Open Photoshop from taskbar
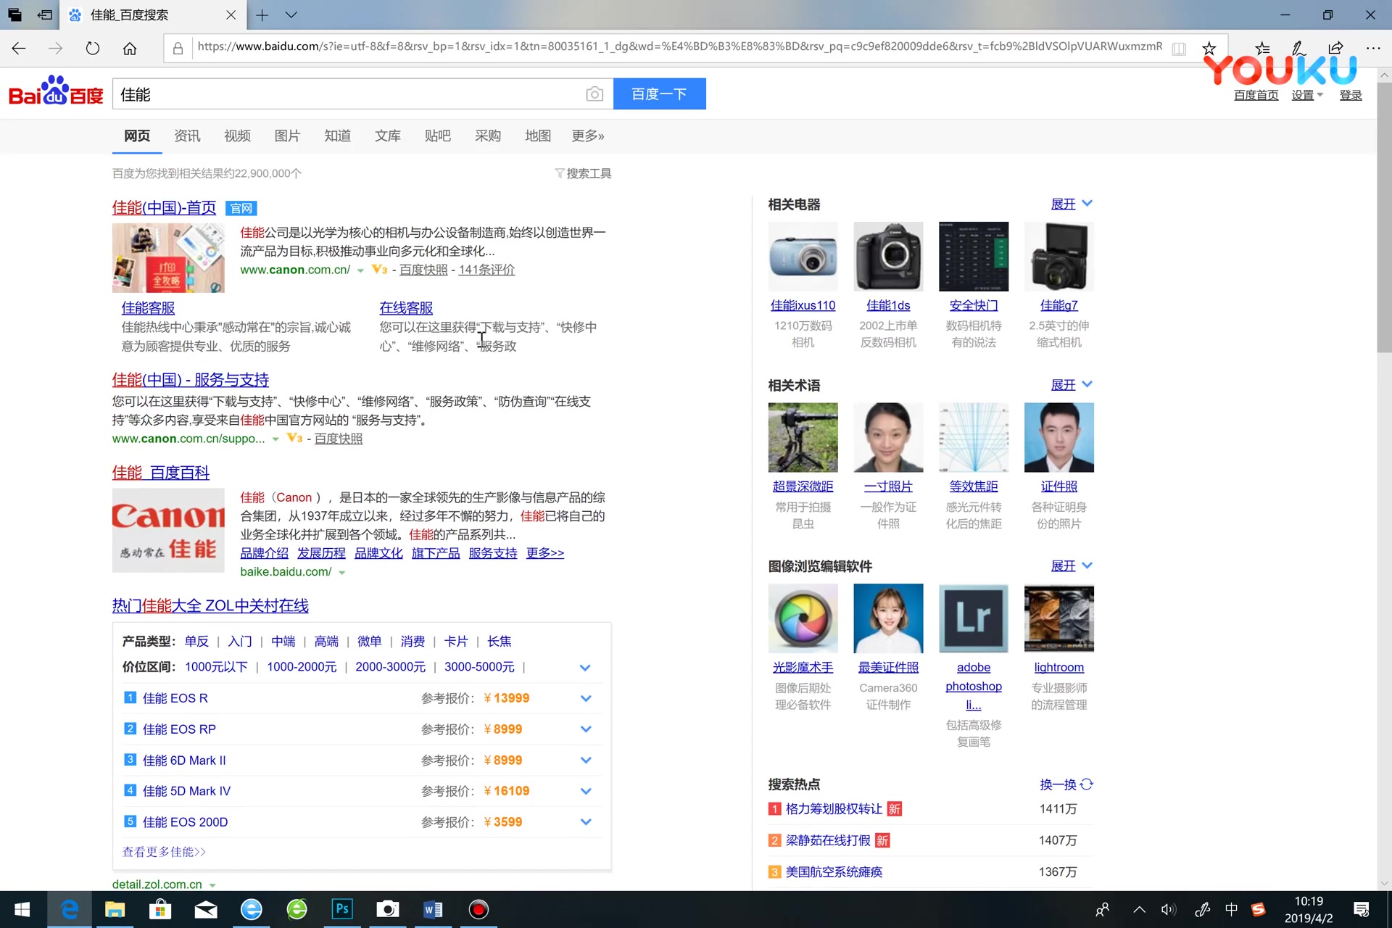 pyautogui.click(x=341, y=909)
